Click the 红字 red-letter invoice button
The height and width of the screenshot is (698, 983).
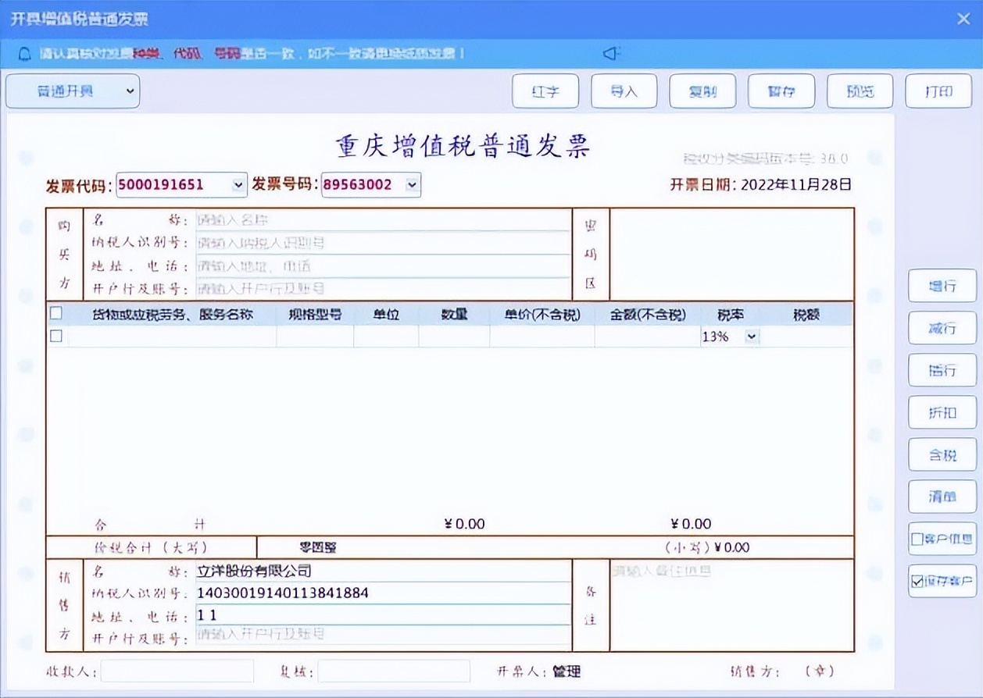point(545,91)
